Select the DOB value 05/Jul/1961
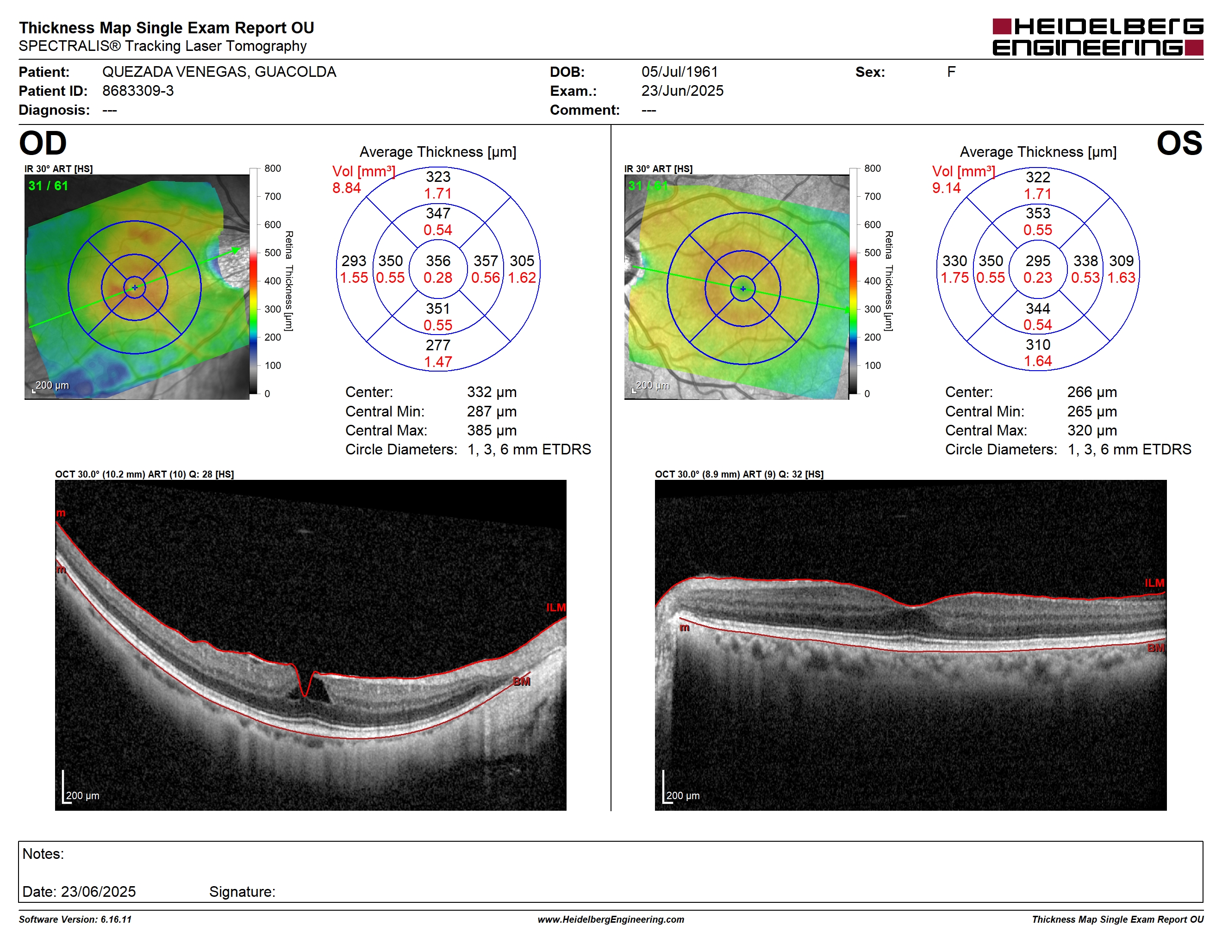Viewport: 1222px width, 944px height. (680, 72)
